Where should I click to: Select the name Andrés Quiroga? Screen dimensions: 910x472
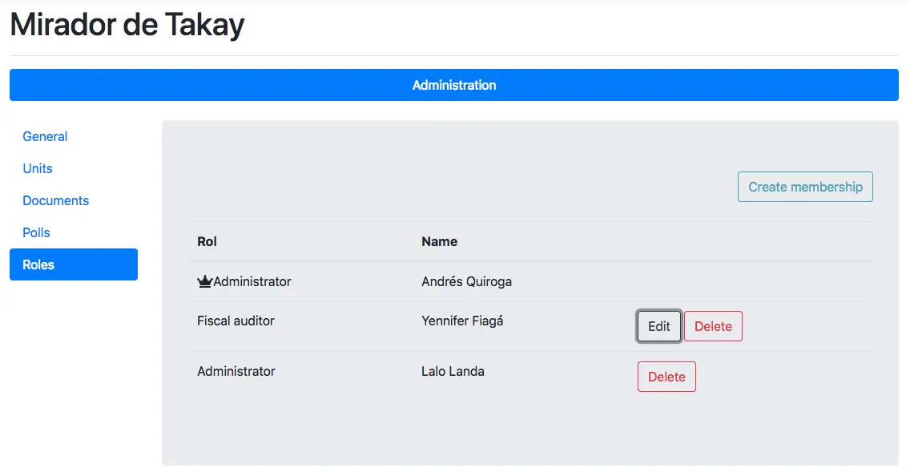(466, 281)
